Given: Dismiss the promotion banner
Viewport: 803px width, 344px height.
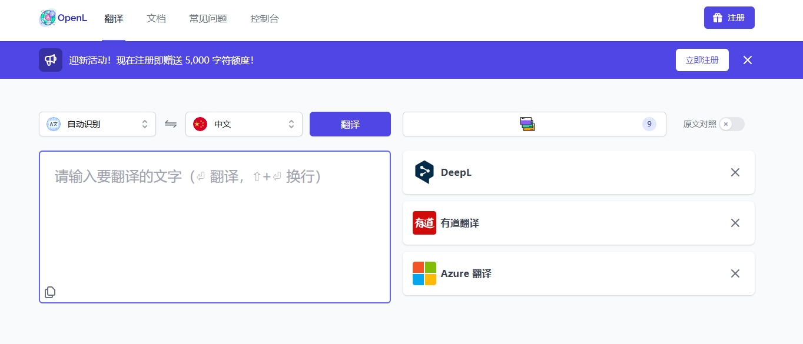Looking at the screenshot, I should pos(748,60).
